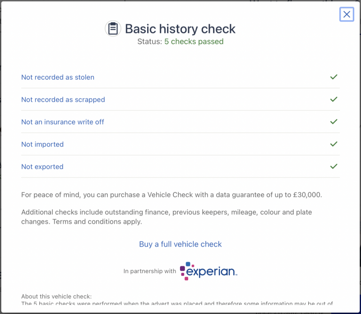Click the green tick for Not exported
Screen dimensions: 361x314
click(x=333, y=166)
